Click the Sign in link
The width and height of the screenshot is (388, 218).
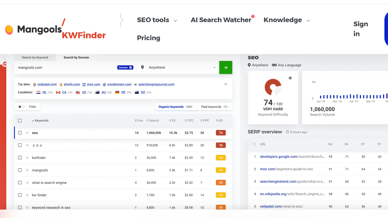(360, 28)
